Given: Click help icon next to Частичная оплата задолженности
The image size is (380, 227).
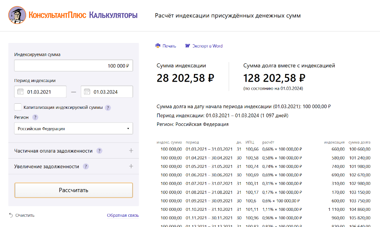Looking at the screenshot, I should point(99,150).
